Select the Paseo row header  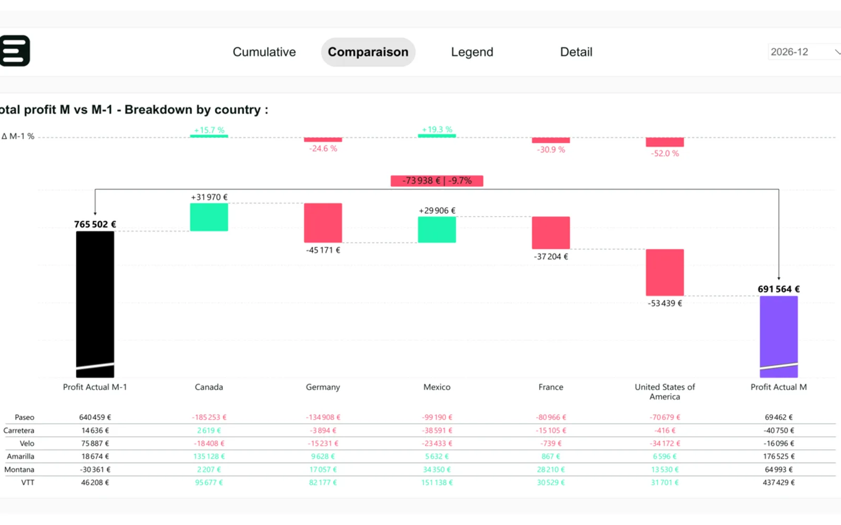point(24,417)
